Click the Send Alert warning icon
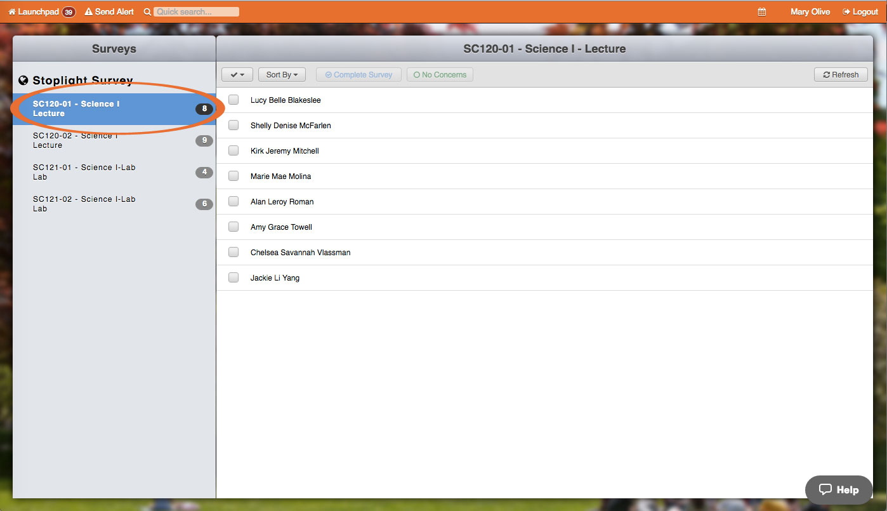The width and height of the screenshot is (887, 511). [88, 12]
